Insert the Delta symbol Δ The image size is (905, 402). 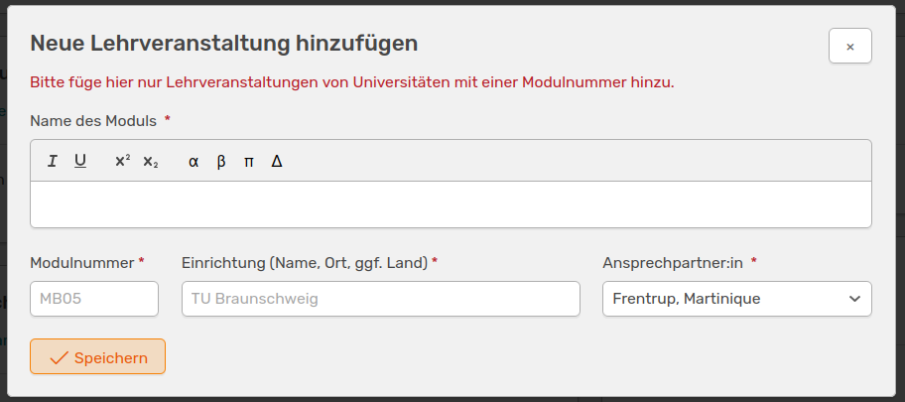(x=277, y=161)
